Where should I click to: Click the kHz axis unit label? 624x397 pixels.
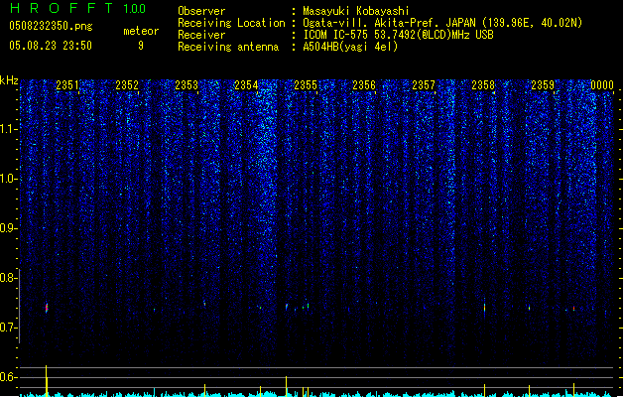[x=9, y=80]
